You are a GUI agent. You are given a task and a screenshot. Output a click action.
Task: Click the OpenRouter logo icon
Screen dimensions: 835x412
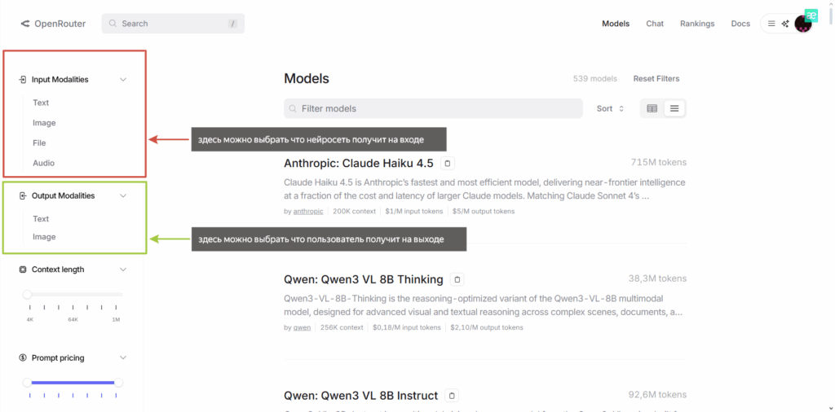25,24
